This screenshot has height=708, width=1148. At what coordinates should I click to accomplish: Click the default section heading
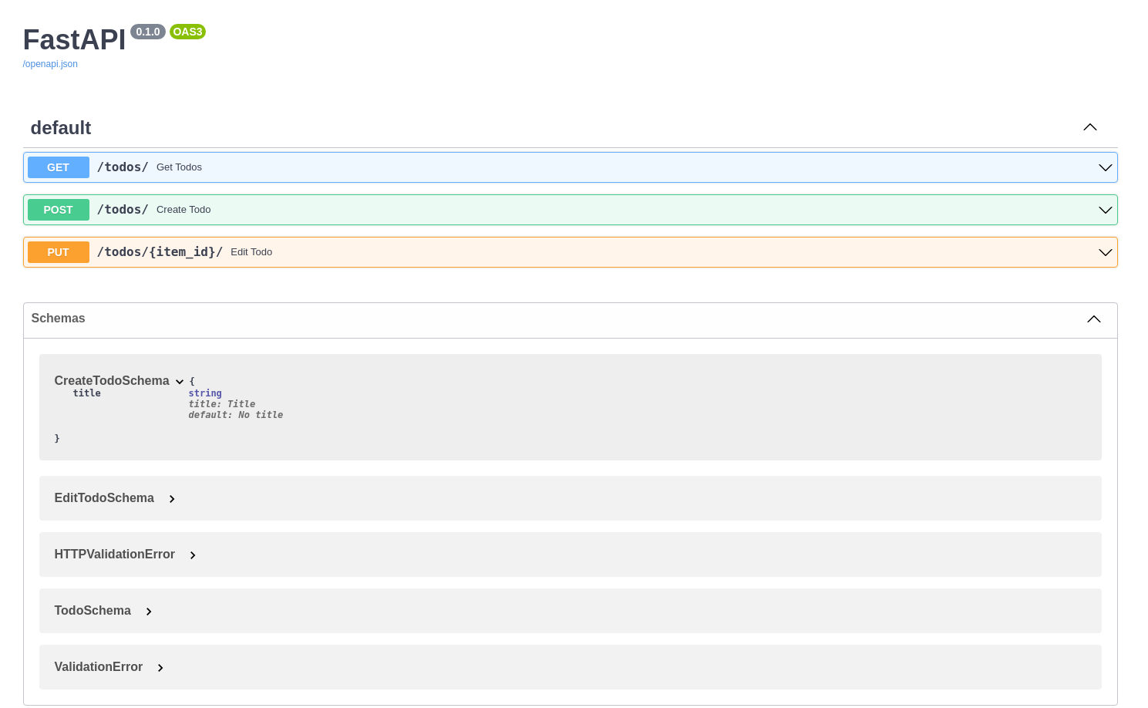(x=61, y=128)
